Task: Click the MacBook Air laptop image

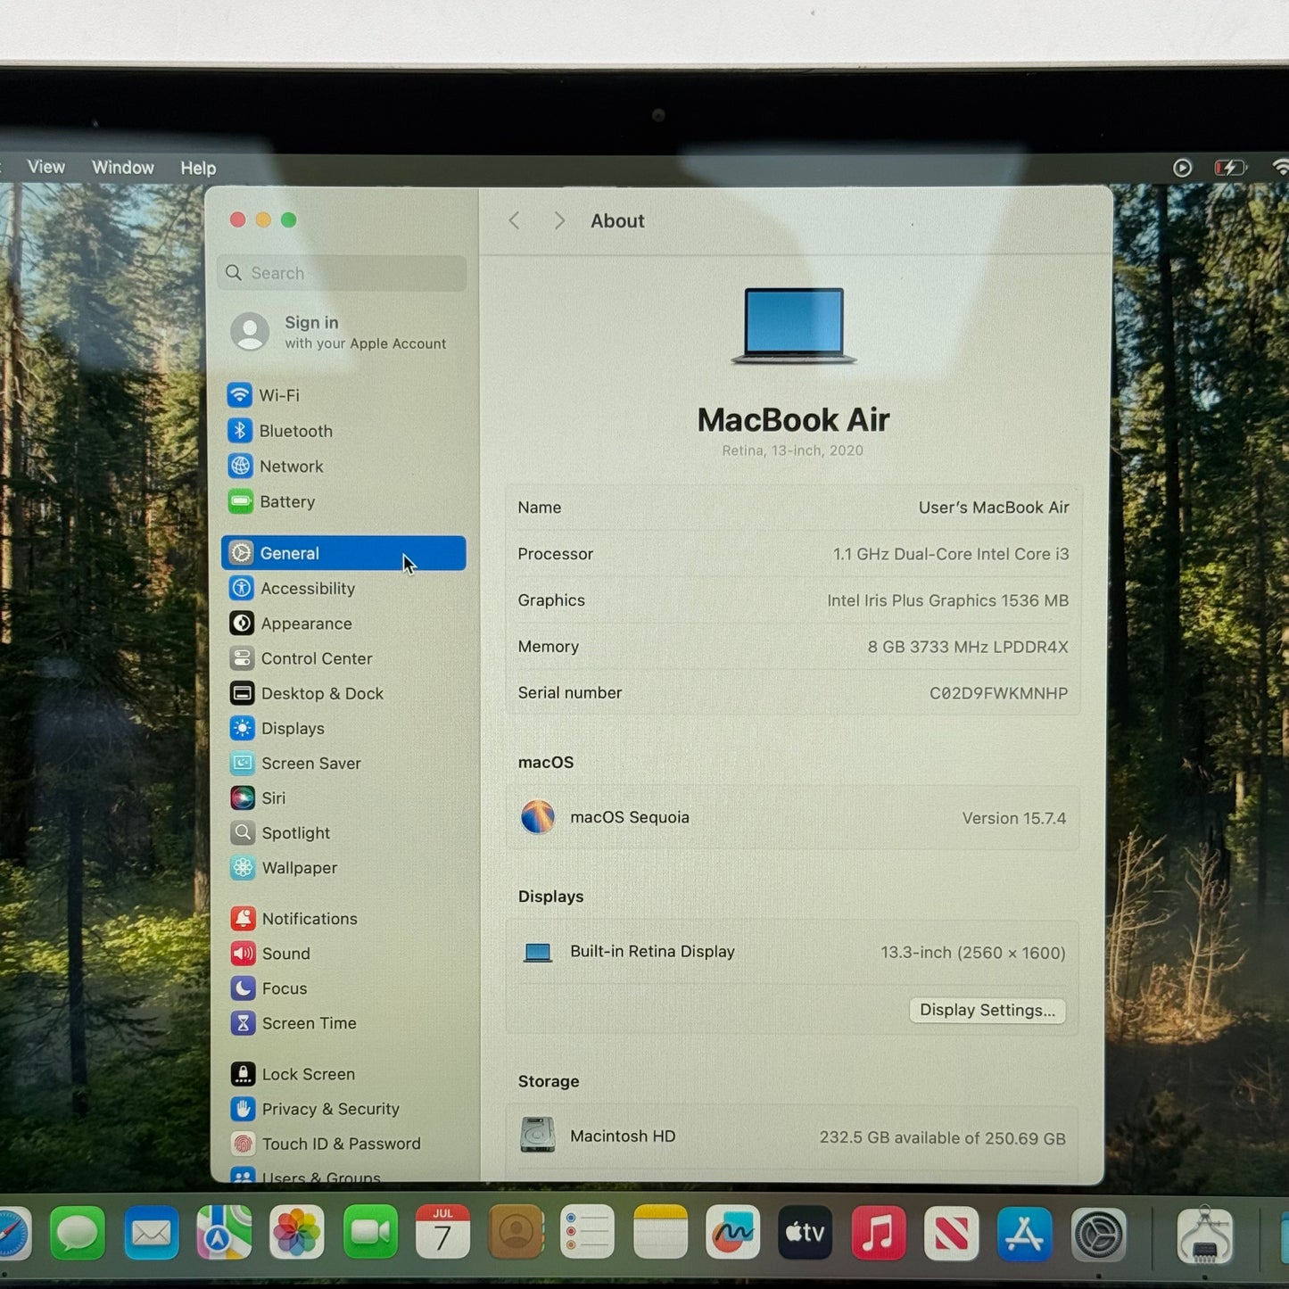Action: click(794, 326)
